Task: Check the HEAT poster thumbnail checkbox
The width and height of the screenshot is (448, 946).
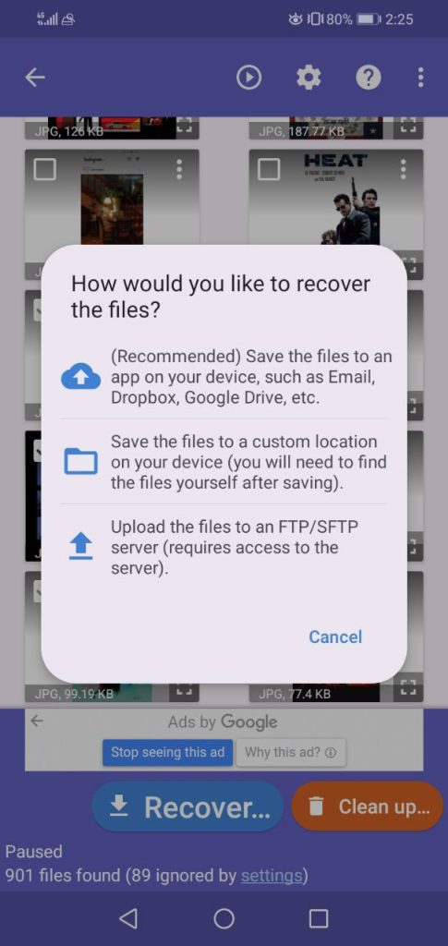Action: [269, 170]
